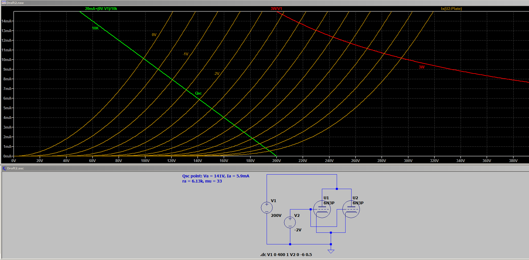Screen dimensions: 529x260
Task: Click the junction node above the tube plates
Action: [x=337, y=189]
